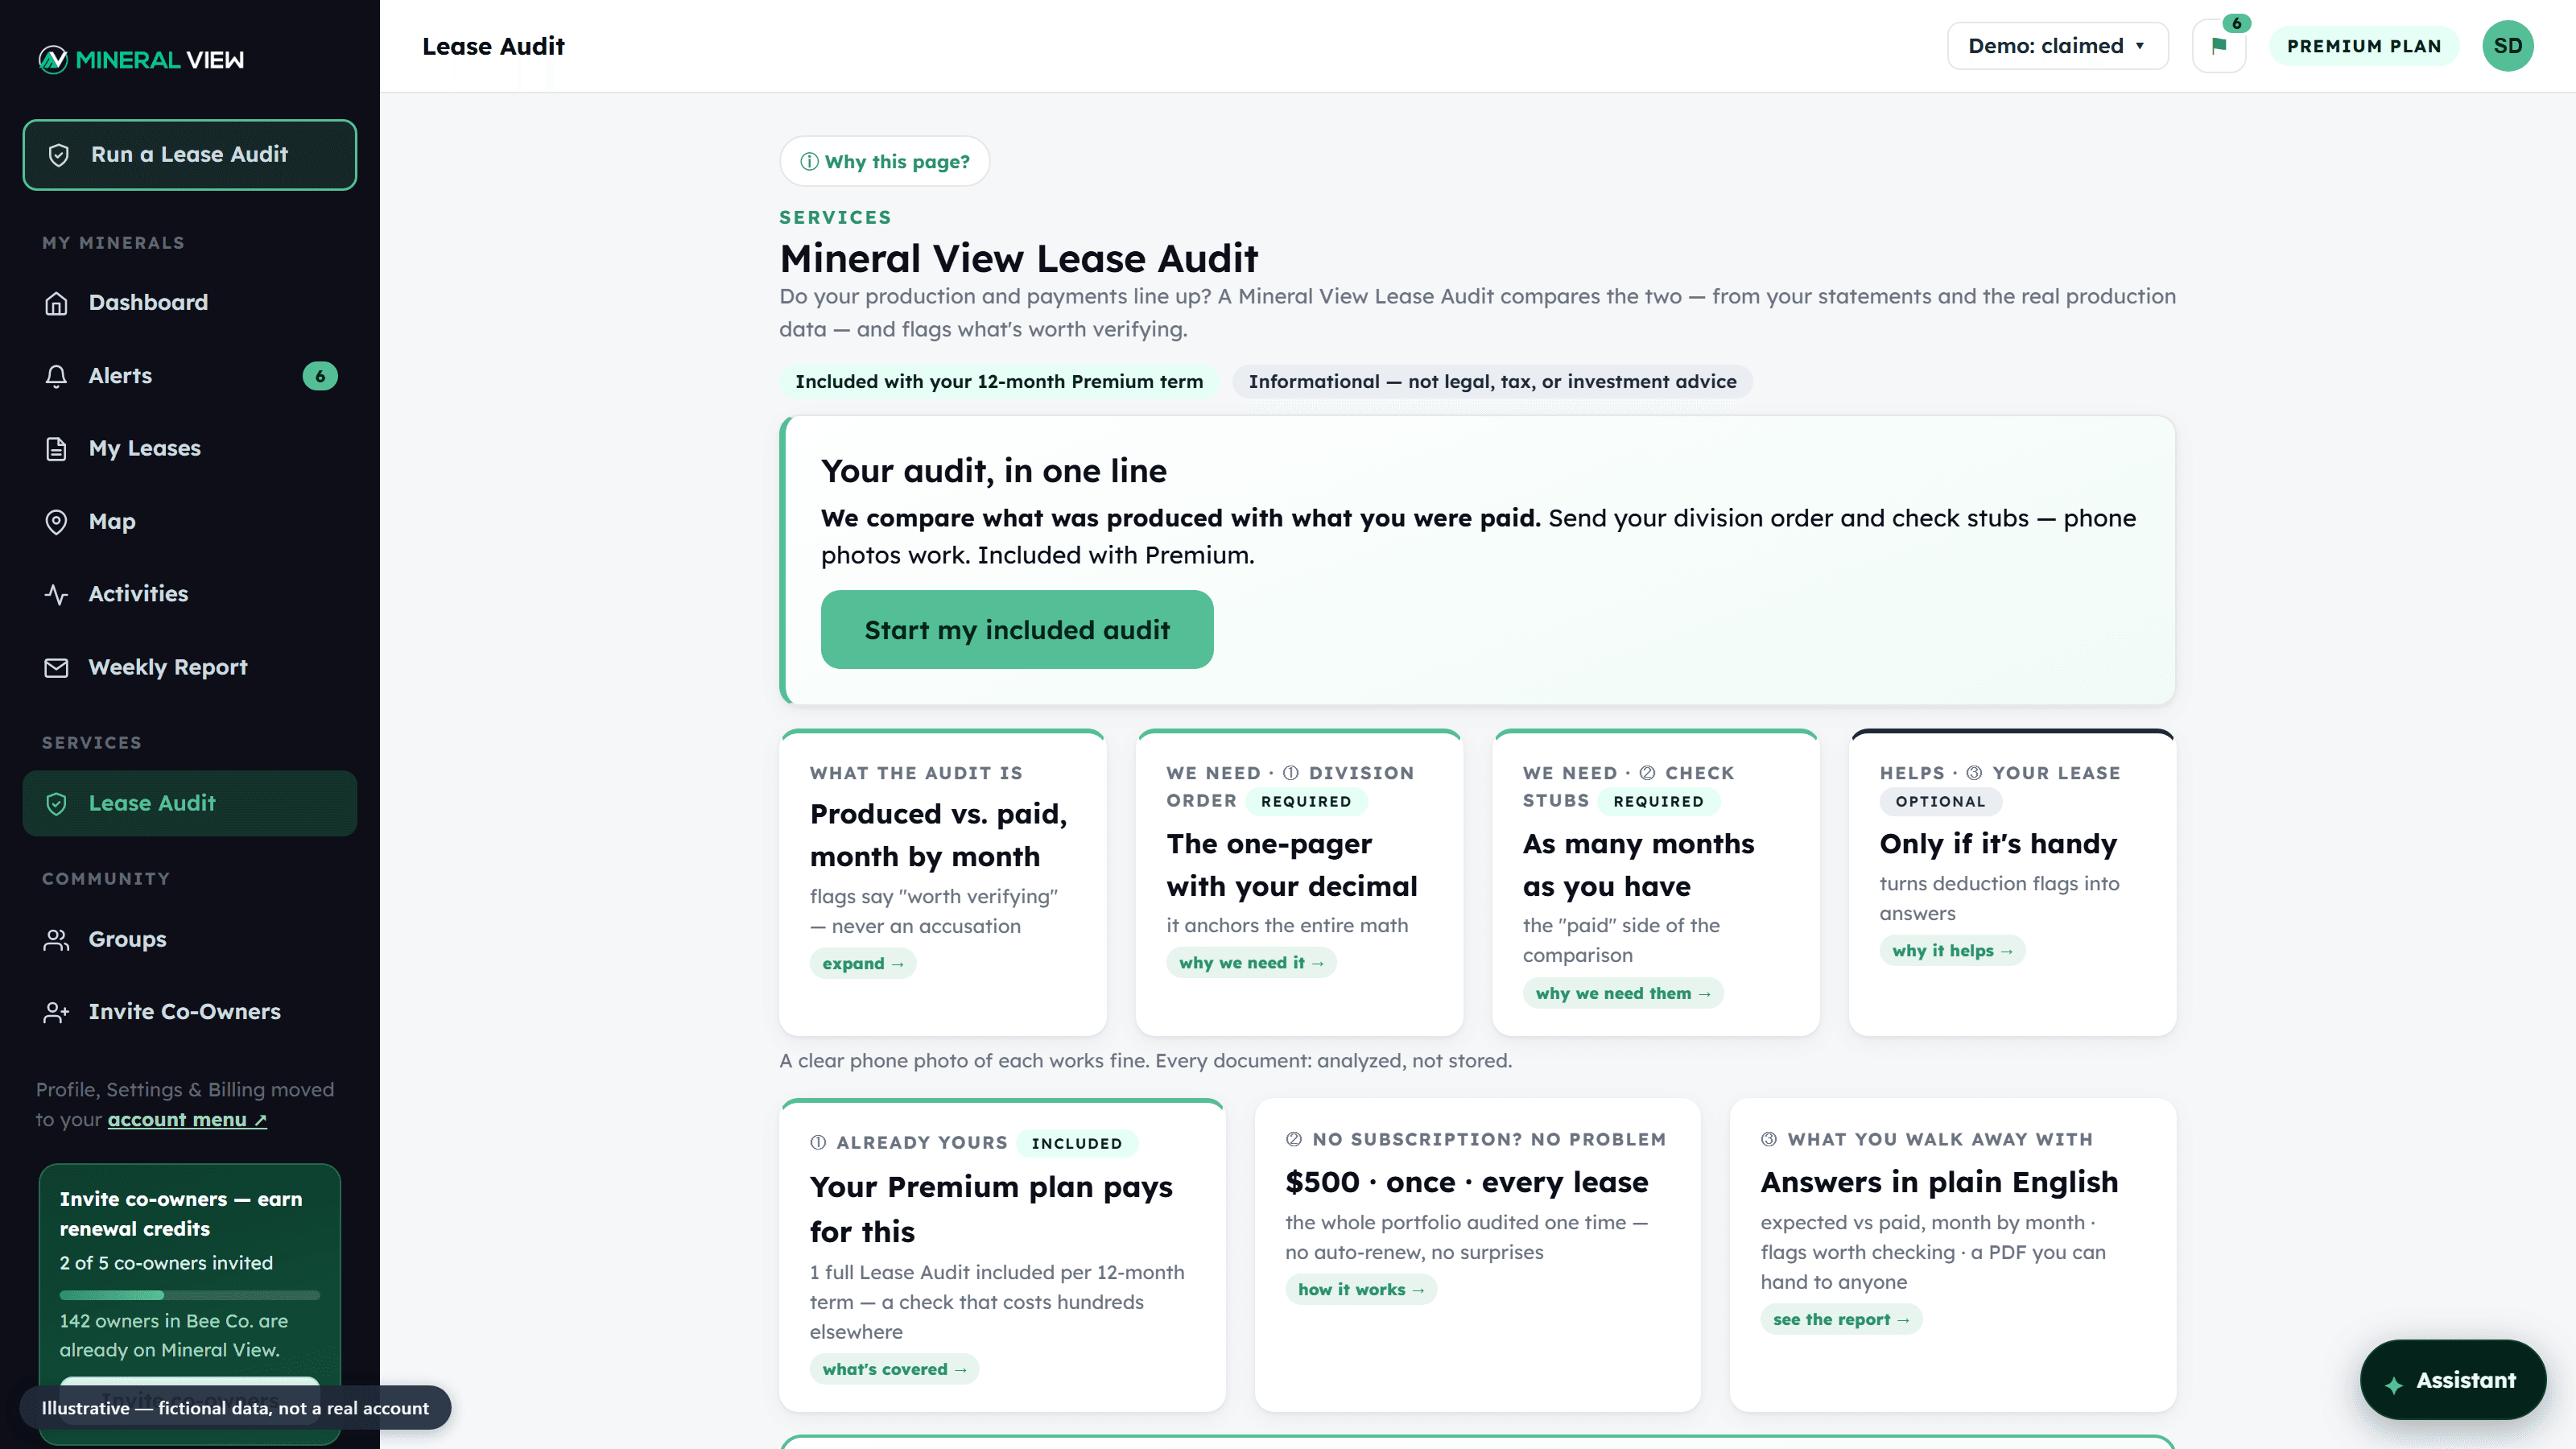
Task: Open Activities in sidebar
Action: (190, 594)
